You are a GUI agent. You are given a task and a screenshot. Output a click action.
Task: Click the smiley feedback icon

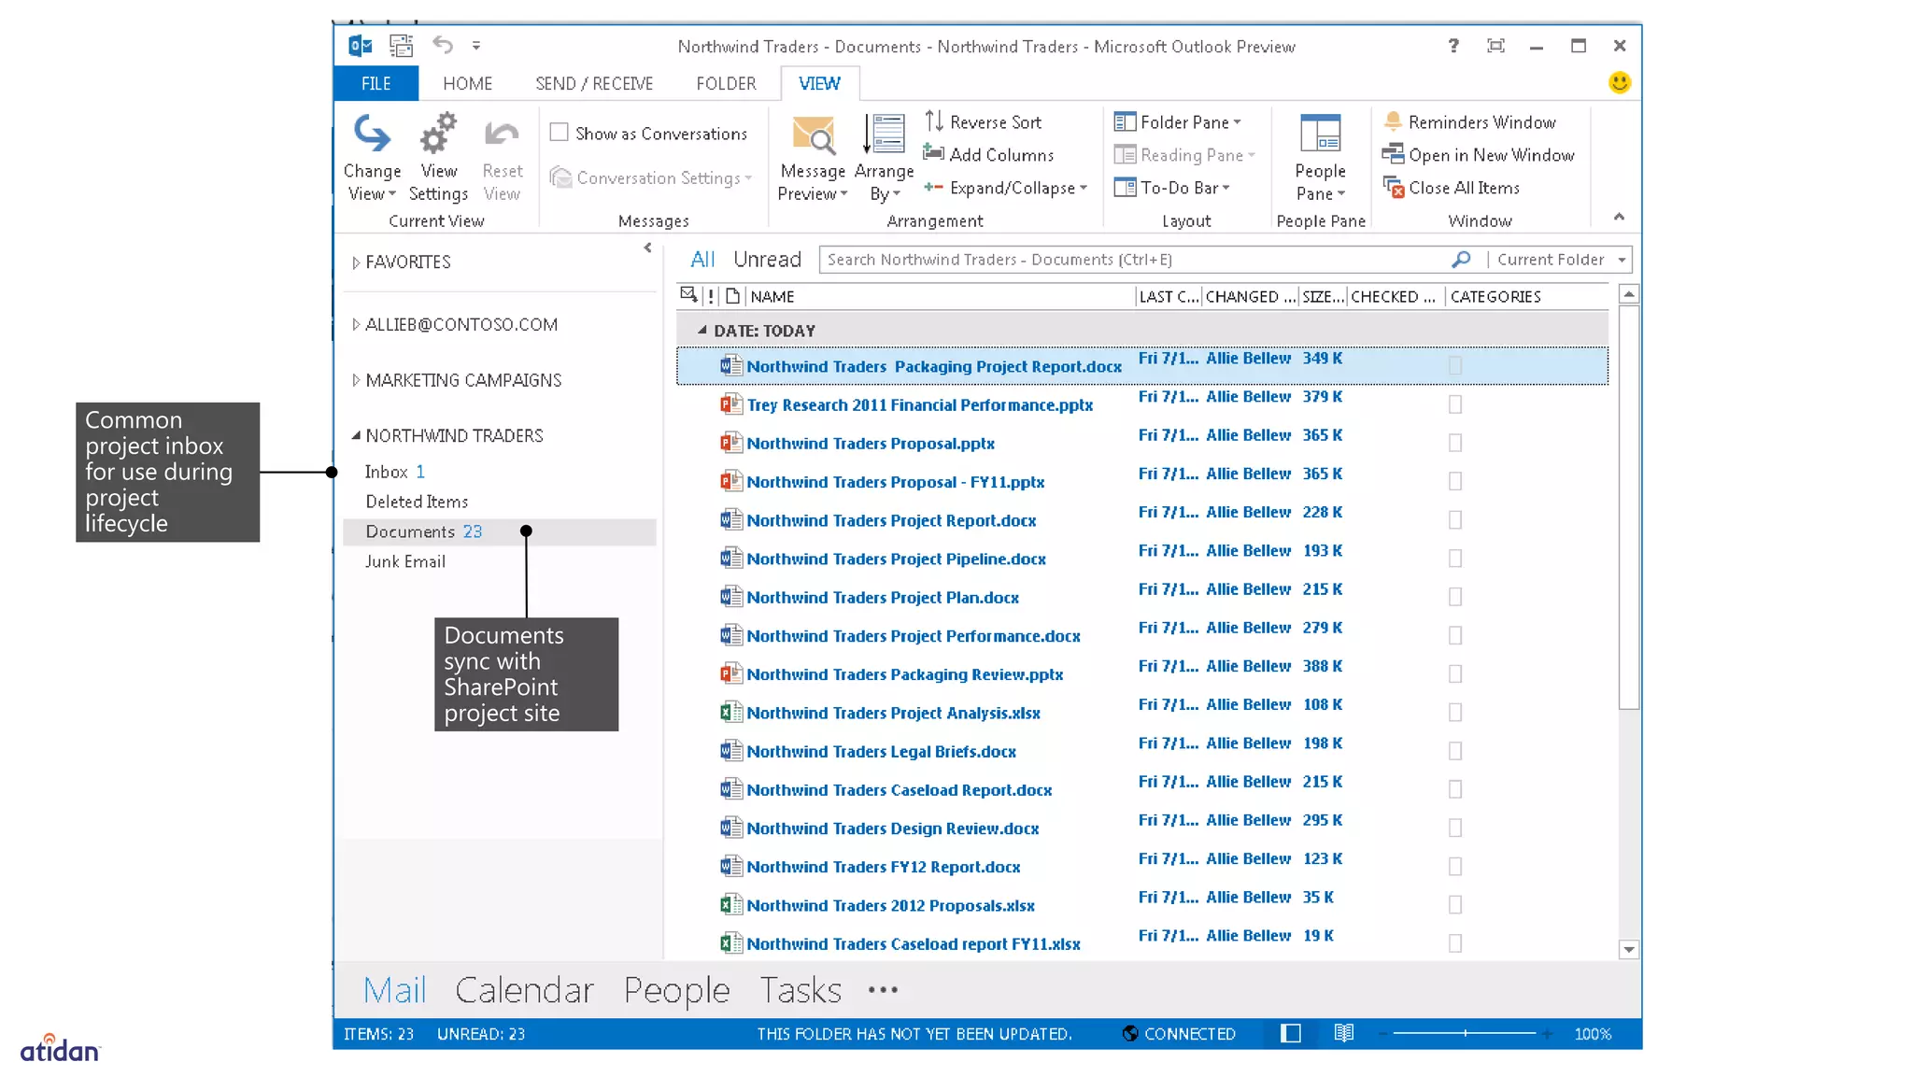coord(1620,82)
